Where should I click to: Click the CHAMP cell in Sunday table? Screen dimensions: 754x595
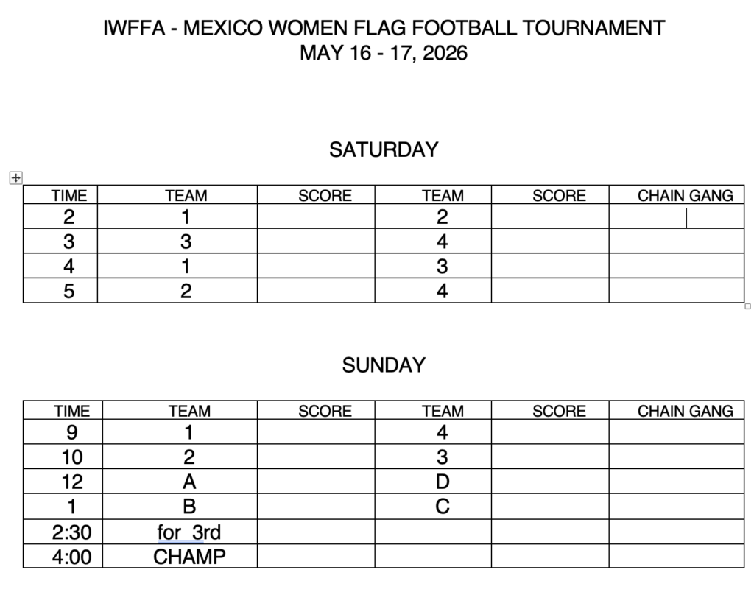180,557
